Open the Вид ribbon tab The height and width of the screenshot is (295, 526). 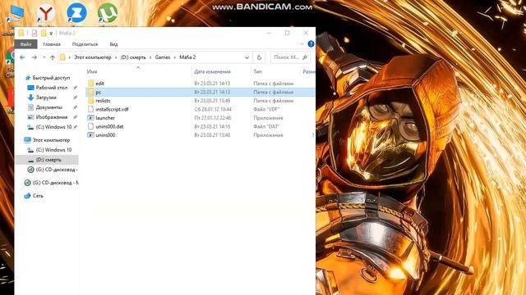click(x=113, y=44)
